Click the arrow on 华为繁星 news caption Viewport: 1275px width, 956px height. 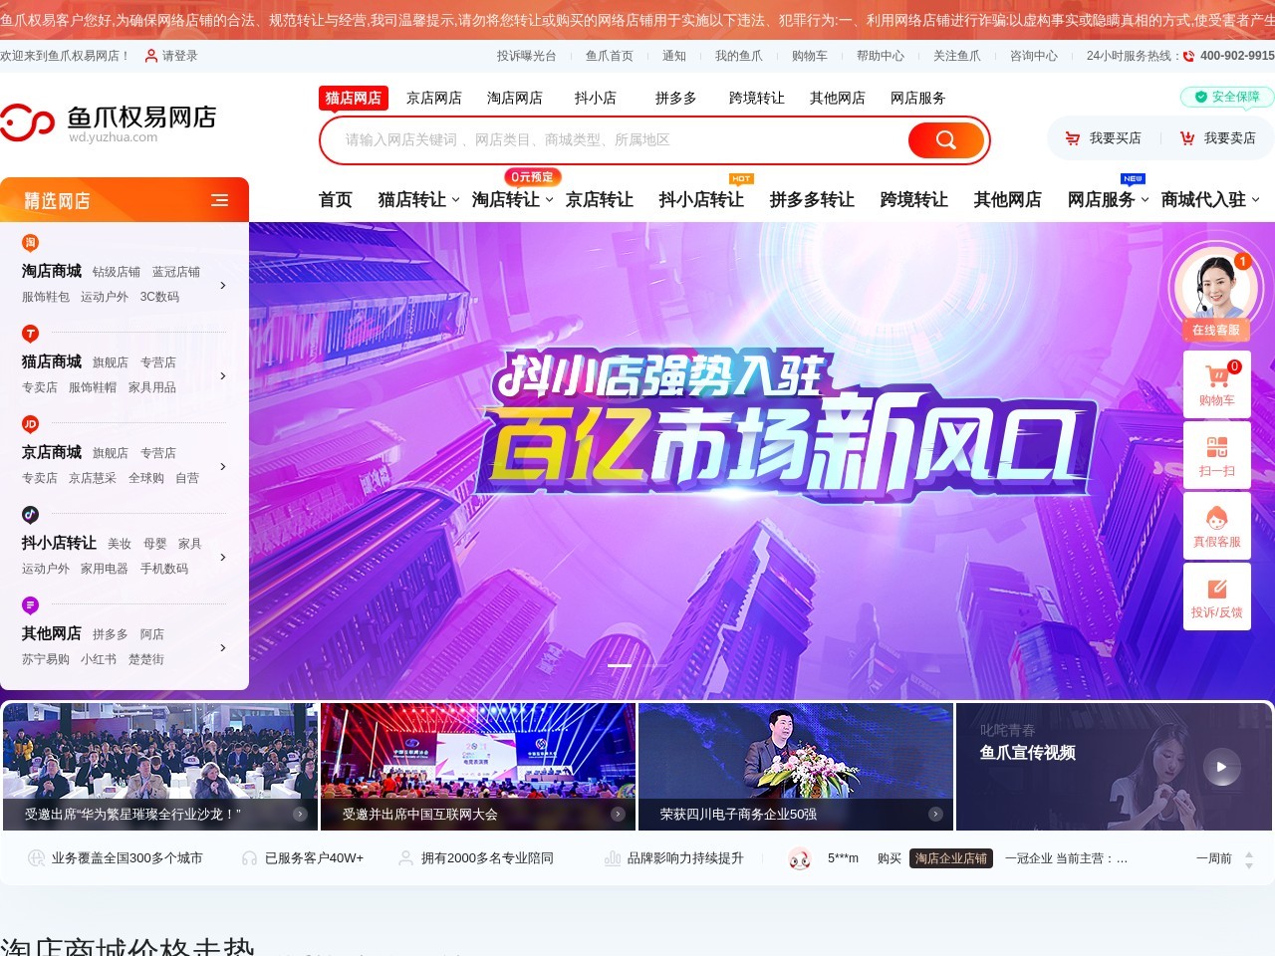click(300, 814)
